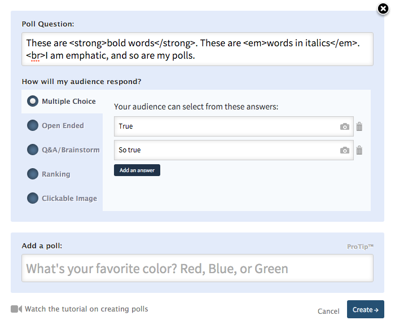Switch to Clickable Image response type

click(x=33, y=198)
